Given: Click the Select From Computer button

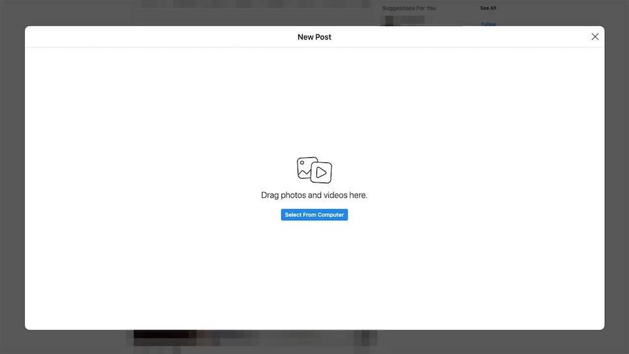Looking at the screenshot, I should click(x=314, y=215).
